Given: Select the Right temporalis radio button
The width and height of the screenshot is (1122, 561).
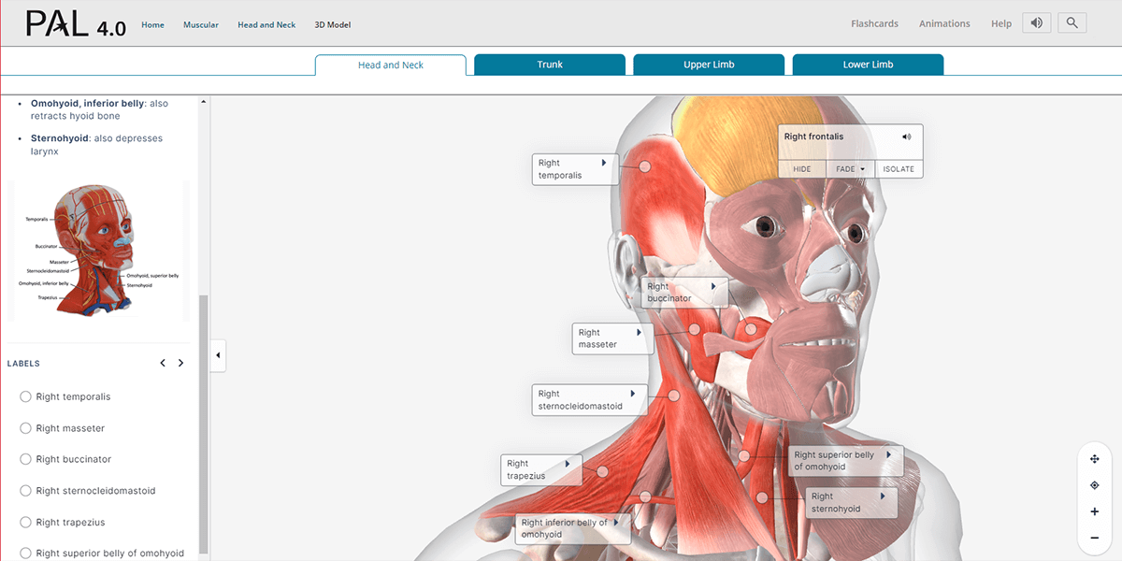Looking at the screenshot, I should pos(26,397).
